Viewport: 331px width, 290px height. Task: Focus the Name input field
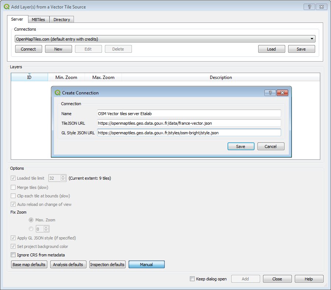pyautogui.click(x=189, y=113)
